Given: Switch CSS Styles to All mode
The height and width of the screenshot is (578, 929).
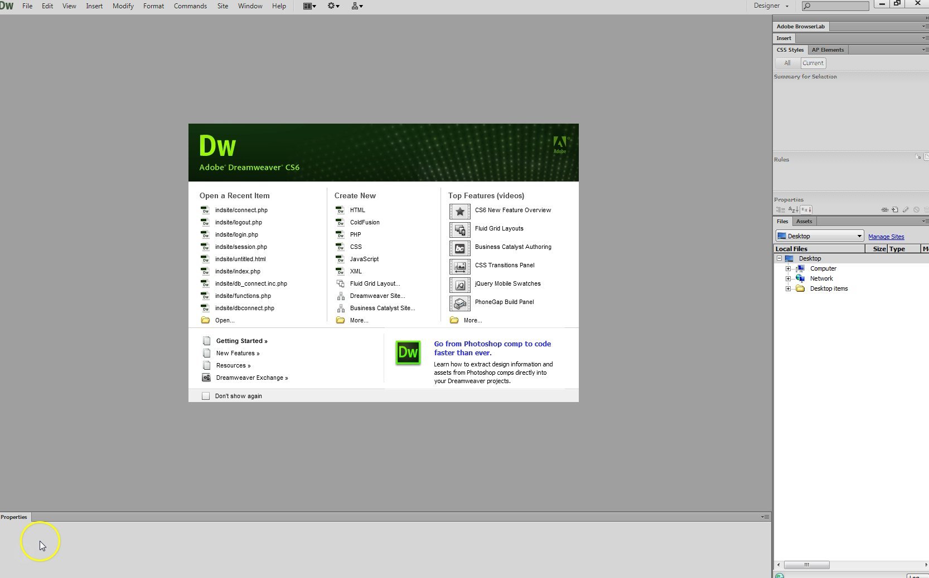Looking at the screenshot, I should [x=787, y=63].
